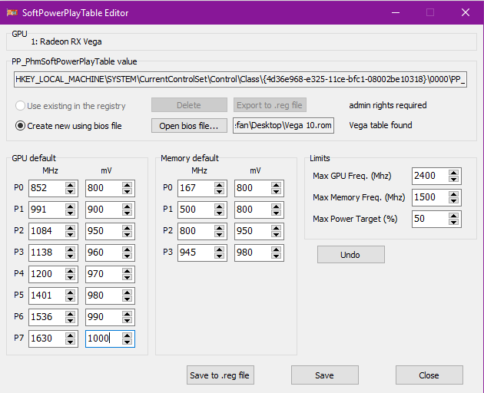Increase Max Power Target with up arrow
This screenshot has height=393, width=484.
(453, 216)
